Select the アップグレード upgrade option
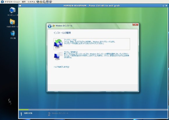 92,44
